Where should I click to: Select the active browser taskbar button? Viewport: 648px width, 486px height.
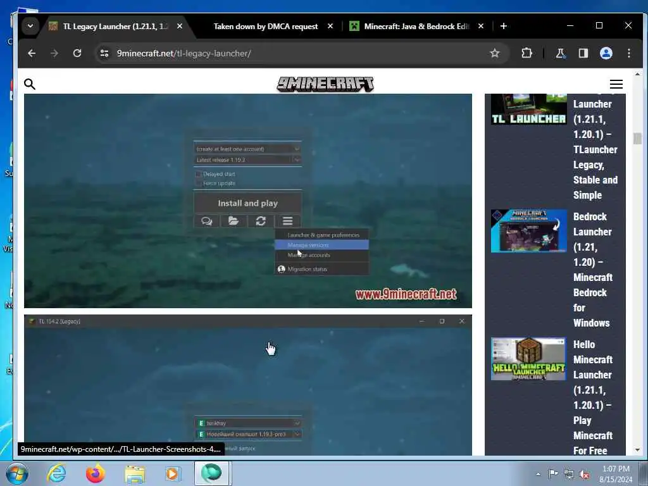(x=211, y=473)
